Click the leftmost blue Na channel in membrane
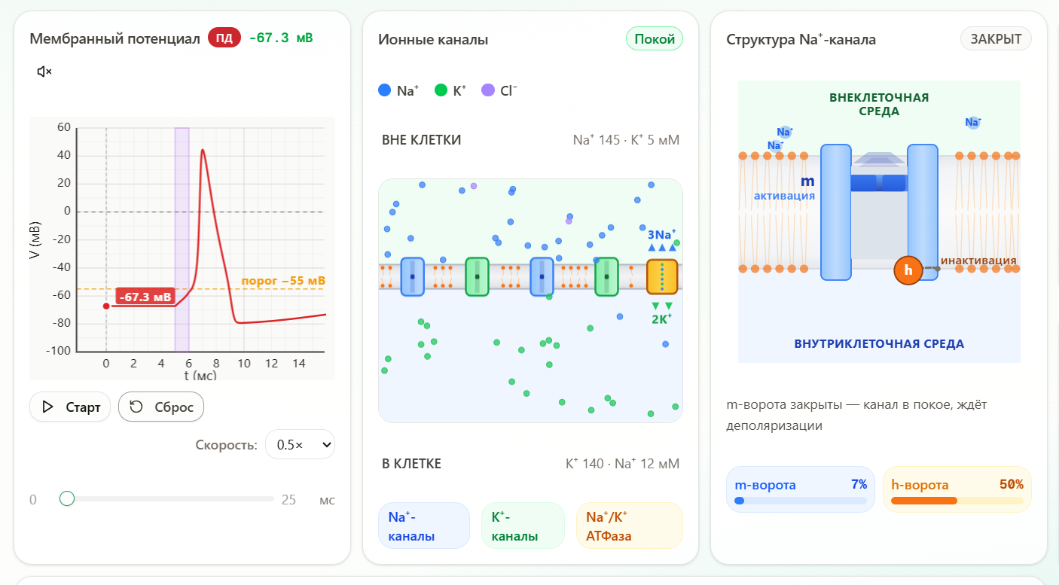Image resolution: width=1059 pixels, height=585 pixels. tap(413, 276)
